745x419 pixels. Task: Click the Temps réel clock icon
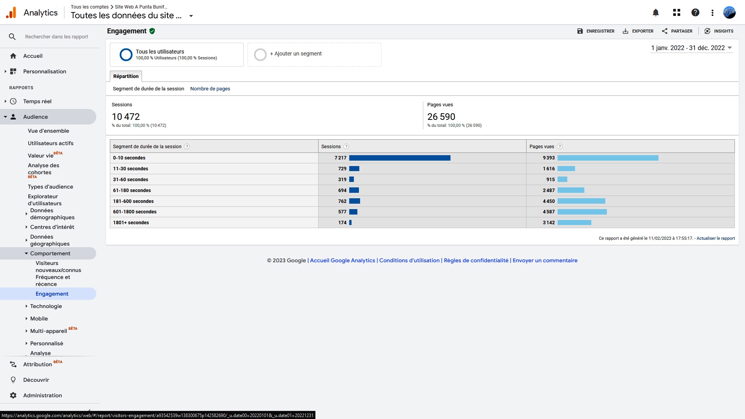tap(13, 101)
